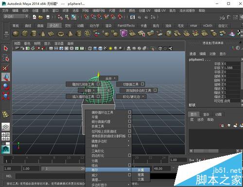Select the arrow Select tool
This screenshot has width=243, height=187.
(6, 48)
